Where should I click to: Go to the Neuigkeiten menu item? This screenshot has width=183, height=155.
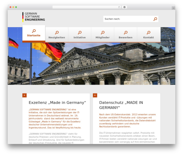point(57,35)
